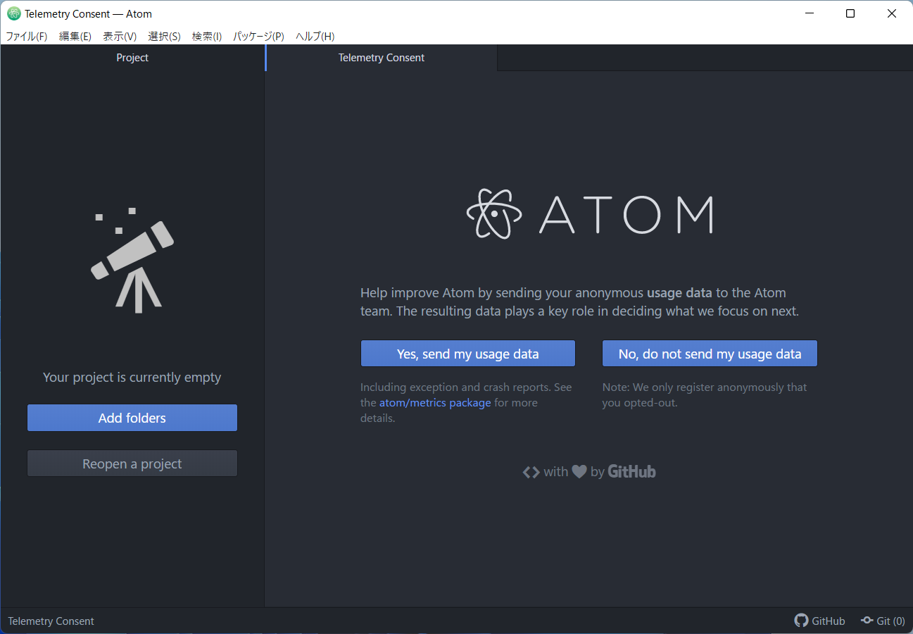Open the GitHub panel from status bar
Screen dimensions: 913x634
point(820,621)
